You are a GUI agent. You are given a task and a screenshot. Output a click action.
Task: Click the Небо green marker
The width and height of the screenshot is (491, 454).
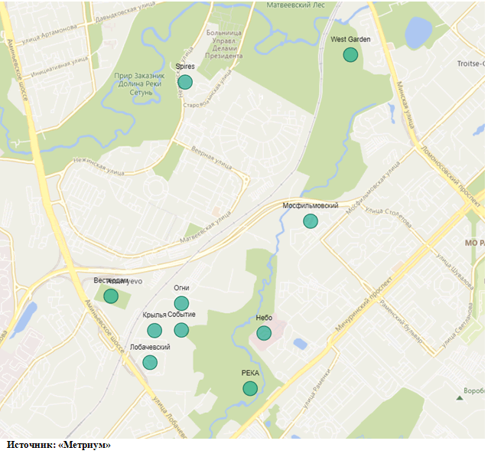(264, 333)
